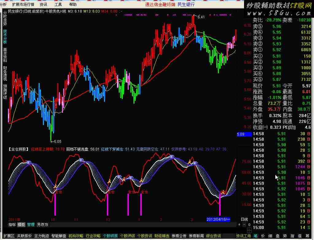This screenshot has width=314, height=240.
Task: Click the 管理 manage button
Action: pyautogui.click(x=31, y=225)
